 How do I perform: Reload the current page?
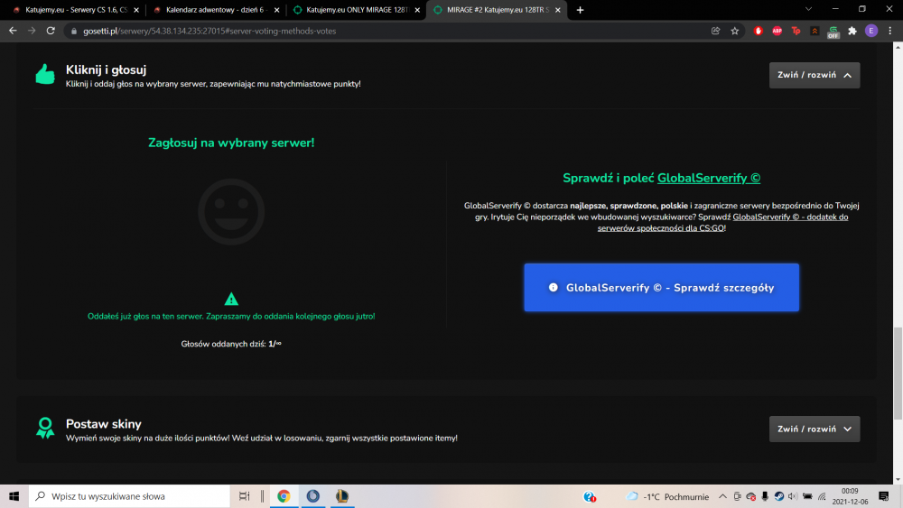click(x=51, y=31)
